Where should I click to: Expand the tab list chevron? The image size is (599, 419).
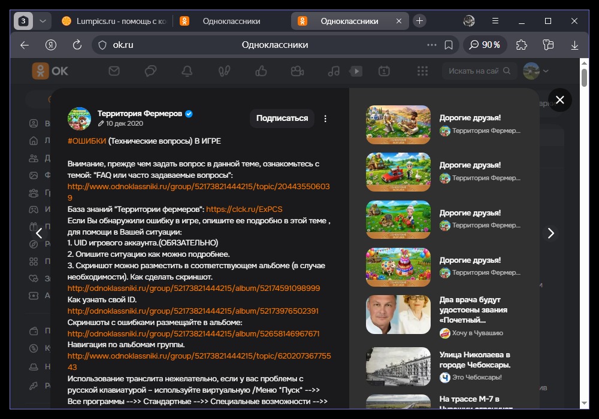click(x=43, y=21)
